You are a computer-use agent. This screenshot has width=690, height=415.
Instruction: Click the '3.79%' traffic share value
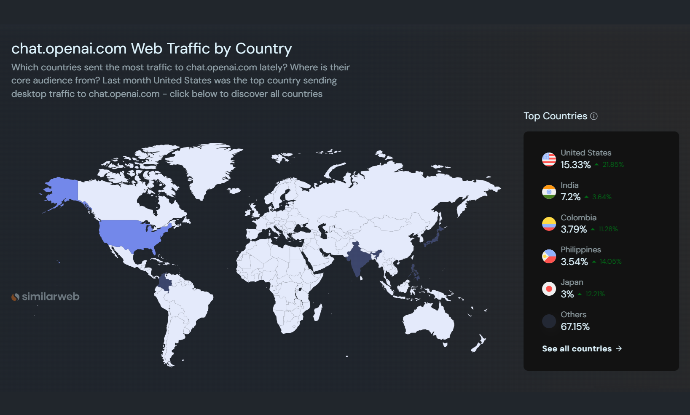click(574, 229)
